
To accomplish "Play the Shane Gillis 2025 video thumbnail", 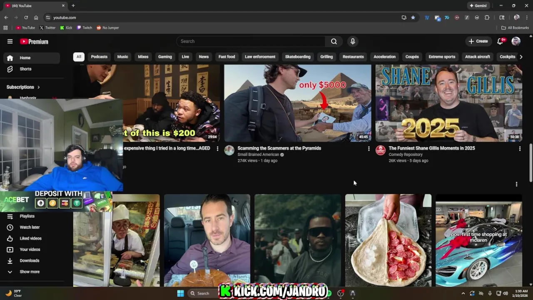I will (449, 103).
